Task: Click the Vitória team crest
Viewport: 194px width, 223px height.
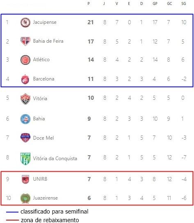Action: click(25, 99)
